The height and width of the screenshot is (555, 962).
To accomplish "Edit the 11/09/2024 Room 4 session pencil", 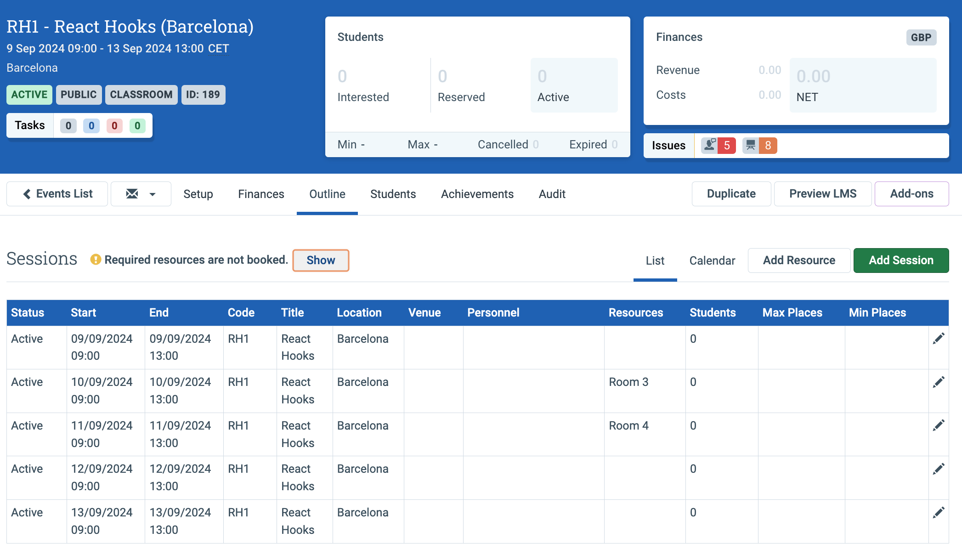I will 939,425.
